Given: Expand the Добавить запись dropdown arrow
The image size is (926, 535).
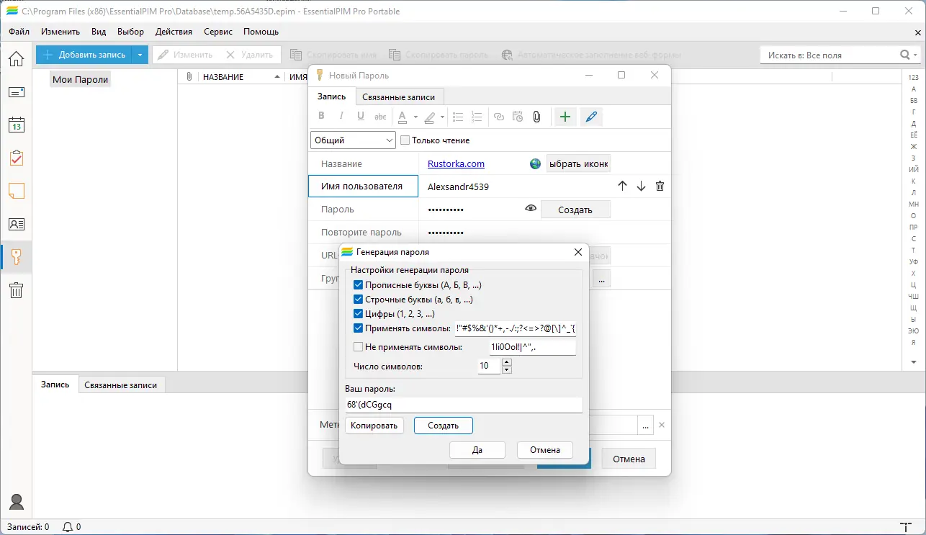Looking at the screenshot, I should (x=139, y=54).
